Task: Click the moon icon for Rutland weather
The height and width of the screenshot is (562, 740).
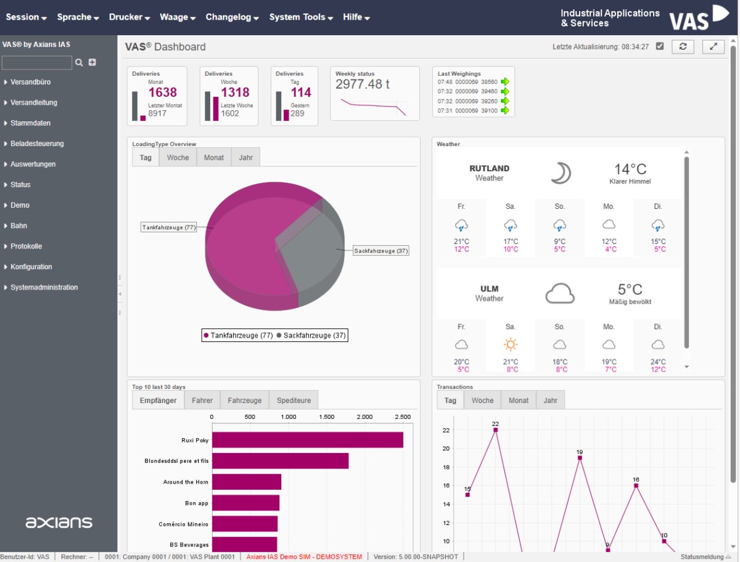Action: pos(561,174)
